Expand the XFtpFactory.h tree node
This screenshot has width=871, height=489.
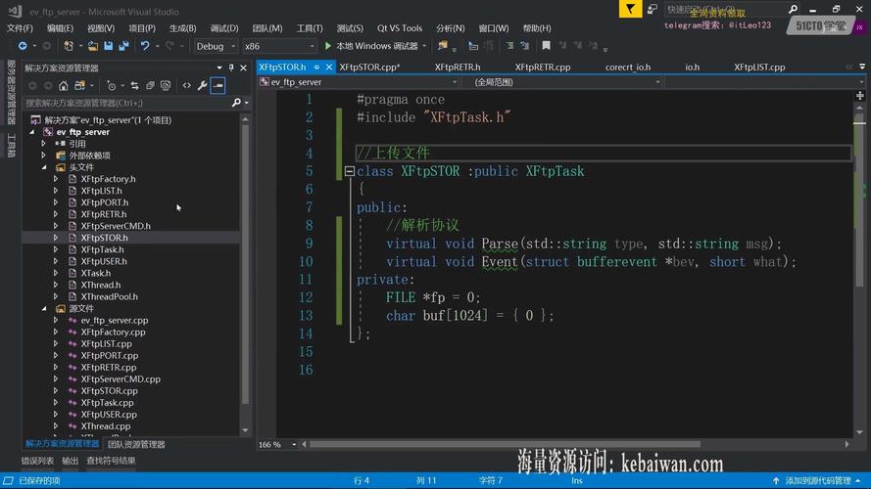click(56, 179)
